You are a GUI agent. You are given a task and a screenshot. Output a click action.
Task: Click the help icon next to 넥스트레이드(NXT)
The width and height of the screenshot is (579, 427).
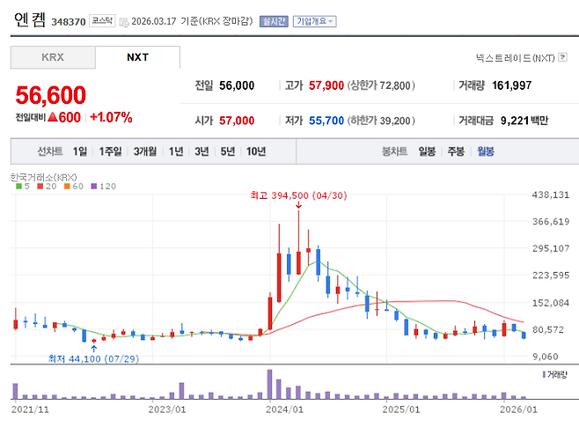pyautogui.click(x=563, y=58)
